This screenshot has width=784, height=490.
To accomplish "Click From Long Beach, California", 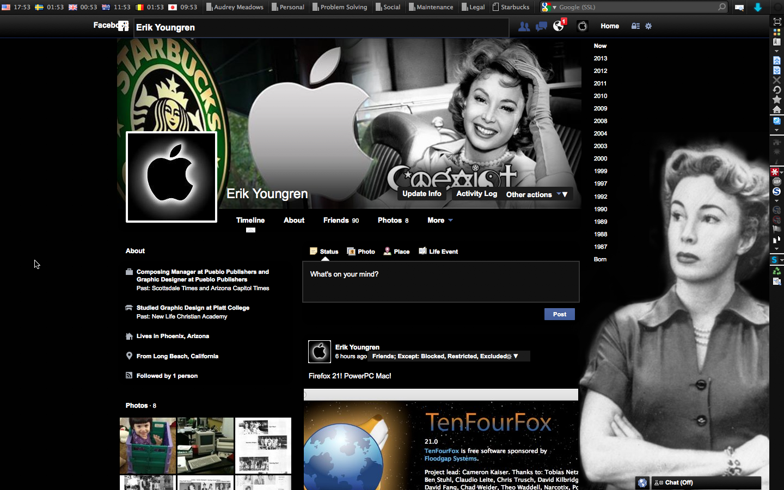I will coord(177,356).
